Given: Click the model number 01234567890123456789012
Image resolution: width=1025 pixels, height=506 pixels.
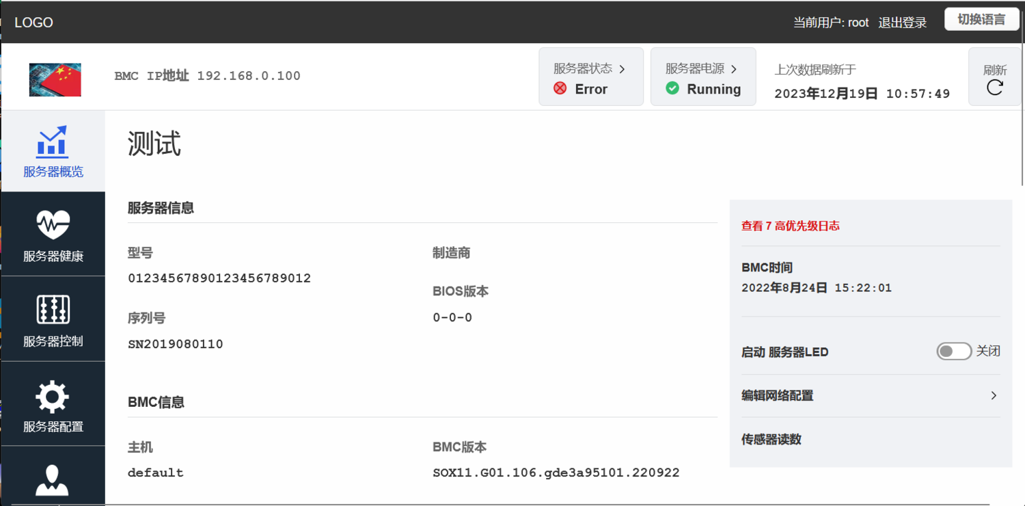Looking at the screenshot, I should click(x=219, y=278).
